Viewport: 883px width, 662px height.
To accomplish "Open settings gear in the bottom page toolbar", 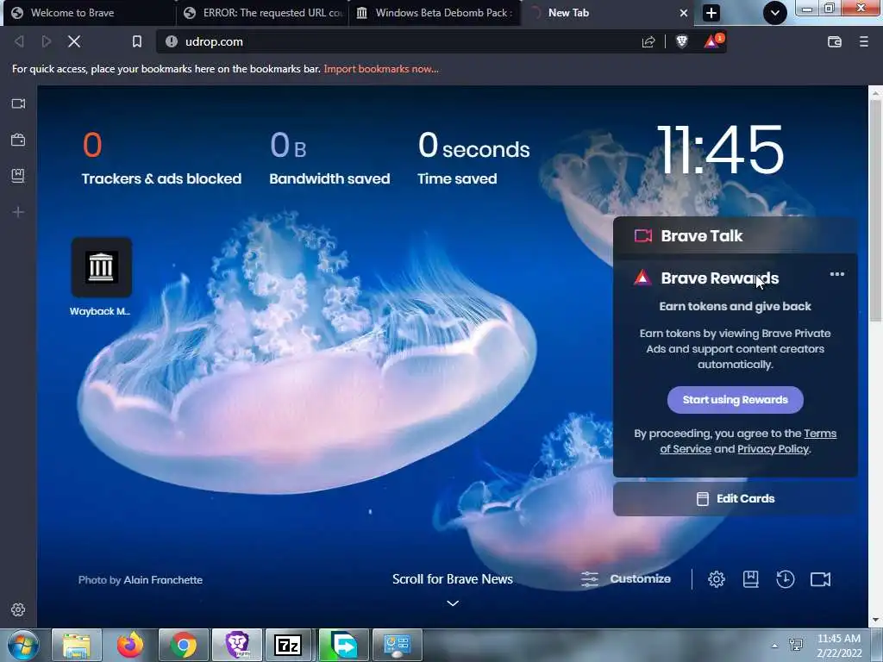I will tap(717, 579).
